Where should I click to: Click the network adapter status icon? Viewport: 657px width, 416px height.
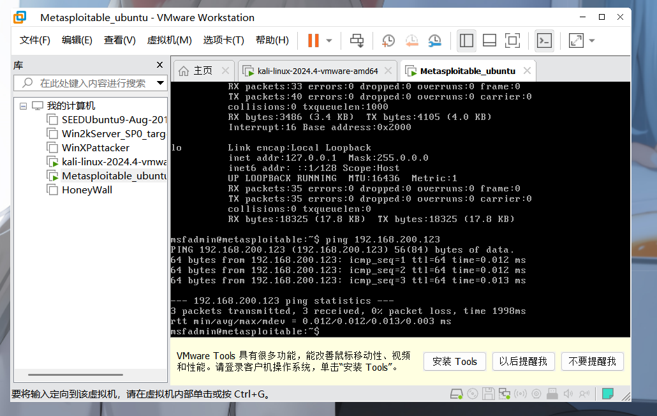click(504, 394)
